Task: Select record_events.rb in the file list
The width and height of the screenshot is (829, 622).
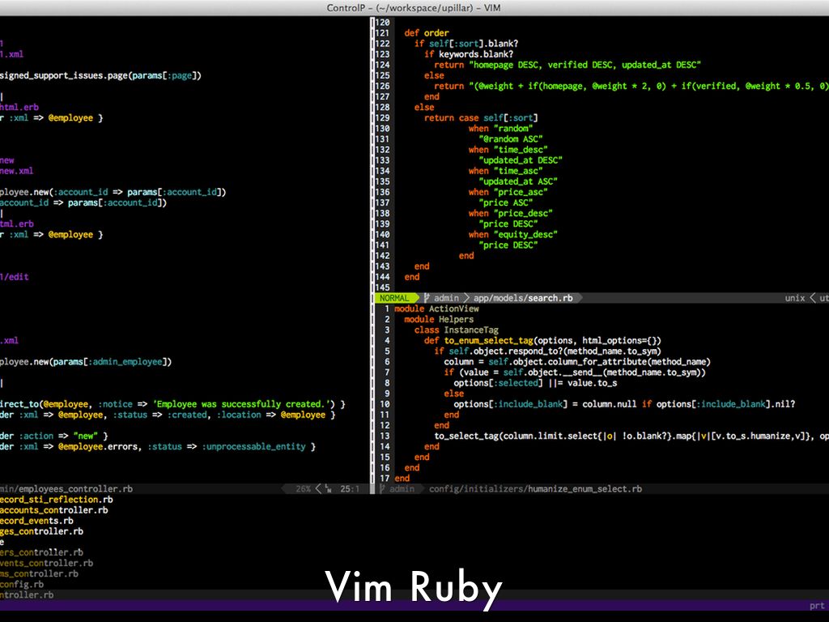Action: (x=36, y=521)
